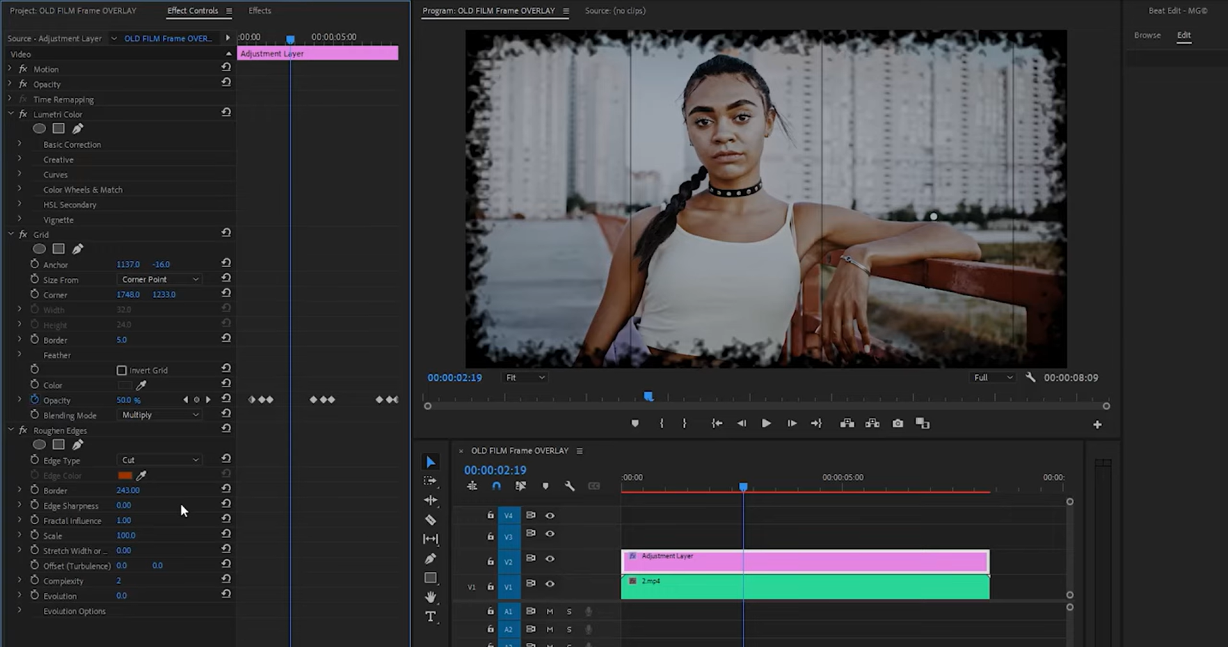Open the Full playback resolution dropdown
Image resolution: width=1228 pixels, height=647 pixels.
pos(992,378)
